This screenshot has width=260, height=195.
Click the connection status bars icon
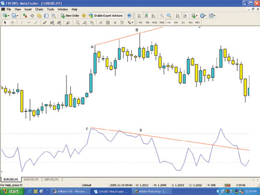[x=227, y=185]
